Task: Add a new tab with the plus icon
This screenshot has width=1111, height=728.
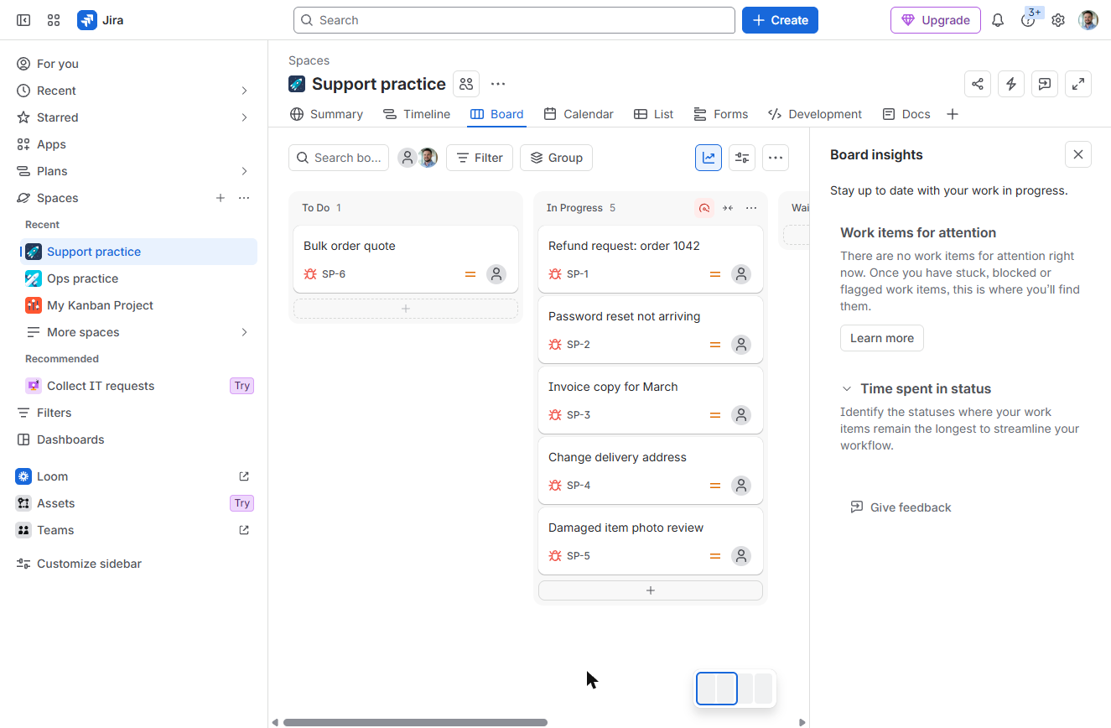Action: [x=953, y=114]
